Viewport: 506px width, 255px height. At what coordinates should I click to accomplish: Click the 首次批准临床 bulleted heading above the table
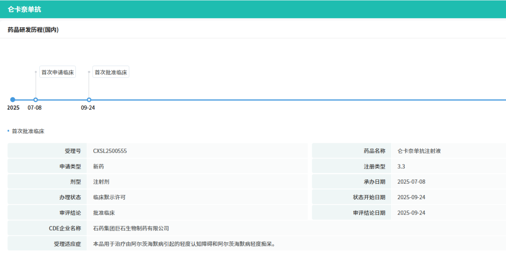click(28, 131)
